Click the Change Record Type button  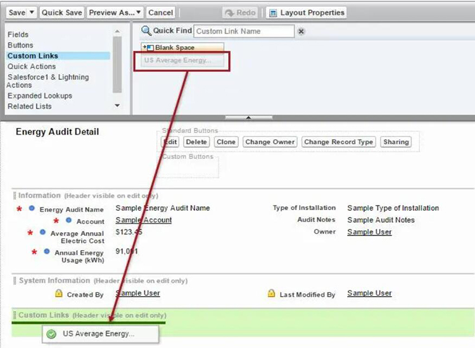coord(338,142)
